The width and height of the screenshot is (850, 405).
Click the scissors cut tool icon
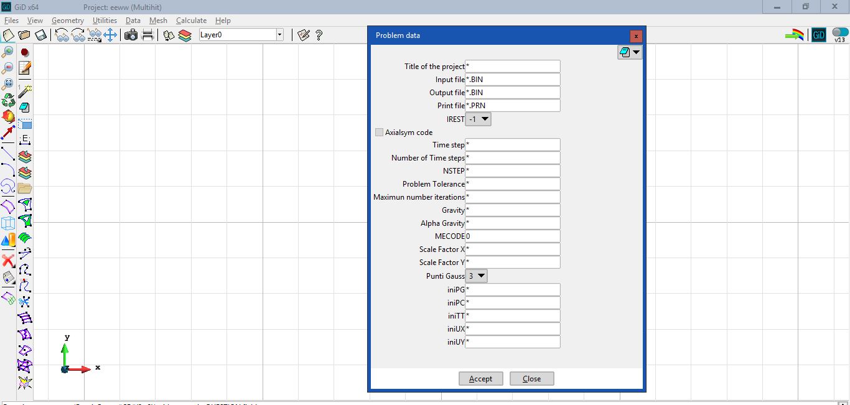[24, 302]
